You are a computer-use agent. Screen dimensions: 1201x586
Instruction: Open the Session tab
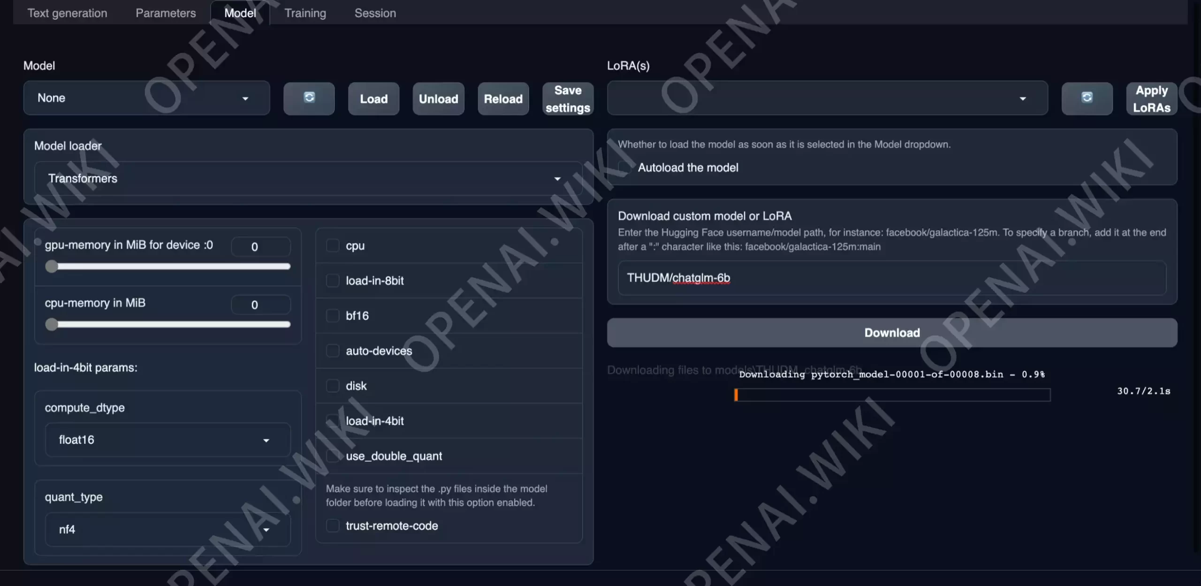click(x=375, y=13)
